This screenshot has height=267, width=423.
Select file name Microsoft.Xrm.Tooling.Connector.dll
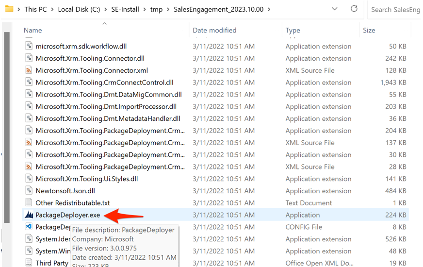tap(90, 58)
